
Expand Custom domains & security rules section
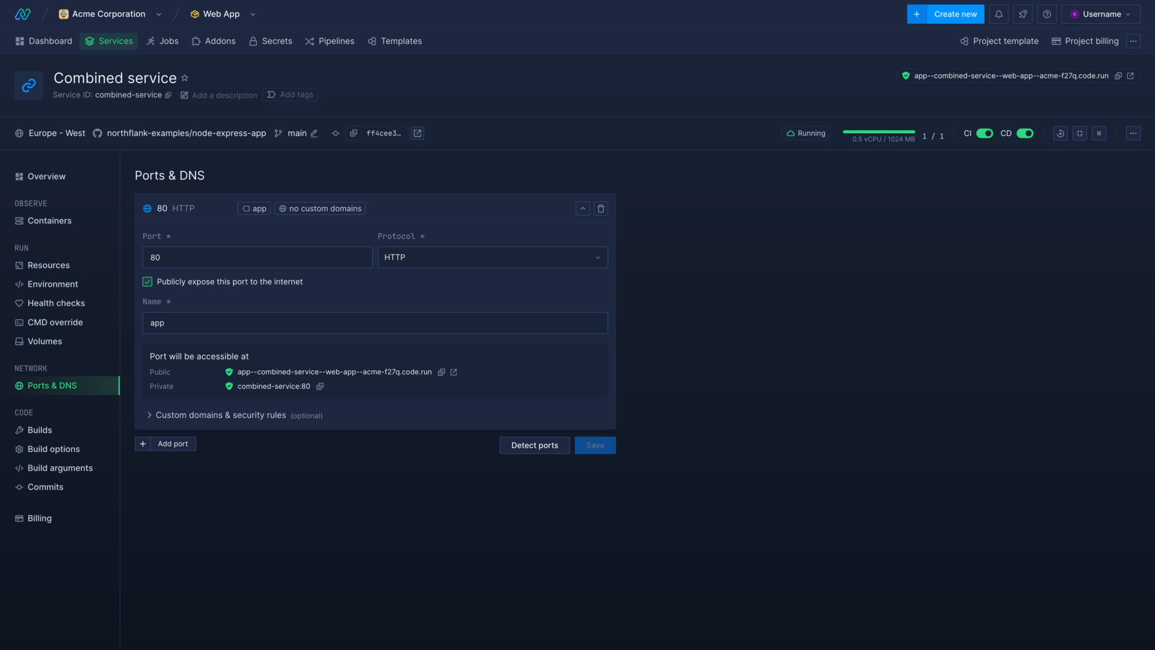pos(221,415)
